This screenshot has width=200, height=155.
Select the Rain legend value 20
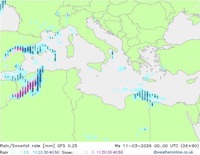coord(41,152)
